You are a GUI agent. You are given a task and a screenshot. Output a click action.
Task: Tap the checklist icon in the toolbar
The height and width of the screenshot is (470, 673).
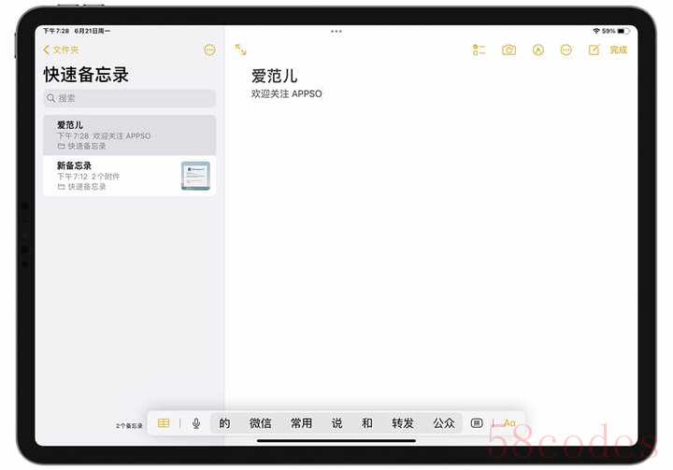(480, 50)
